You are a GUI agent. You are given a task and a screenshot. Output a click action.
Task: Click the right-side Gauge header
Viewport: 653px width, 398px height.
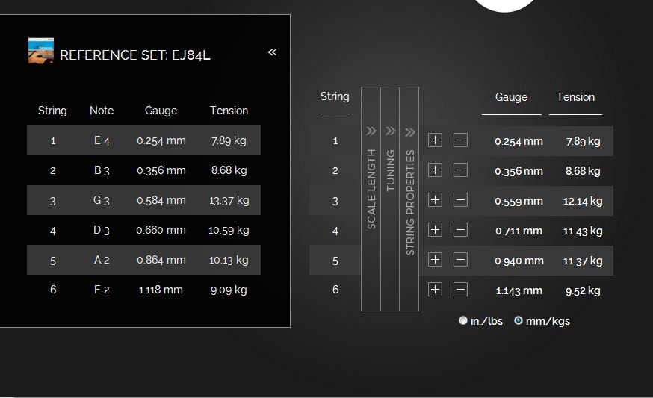tap(511, 97)
